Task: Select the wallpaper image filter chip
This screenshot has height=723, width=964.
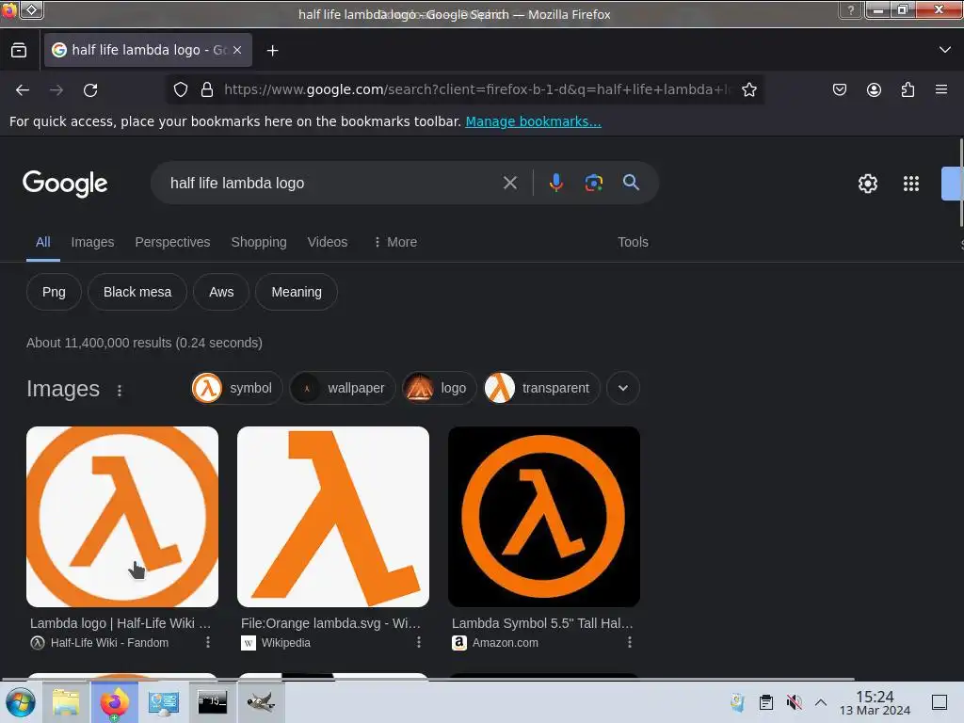Action: coord(343,388)
